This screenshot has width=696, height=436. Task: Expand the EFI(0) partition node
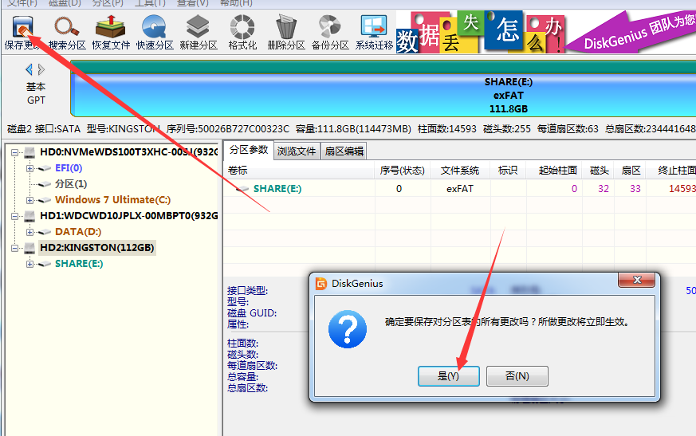click(29, 169)
